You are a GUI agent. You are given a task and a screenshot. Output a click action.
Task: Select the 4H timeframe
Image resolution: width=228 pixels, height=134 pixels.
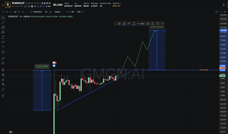(19, 12)
